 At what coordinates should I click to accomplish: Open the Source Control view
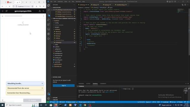tap(48, 15)
